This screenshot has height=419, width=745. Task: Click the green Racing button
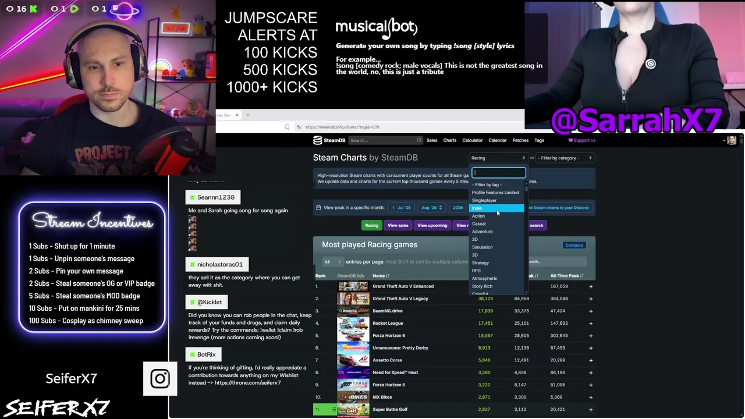coord(371,225)
